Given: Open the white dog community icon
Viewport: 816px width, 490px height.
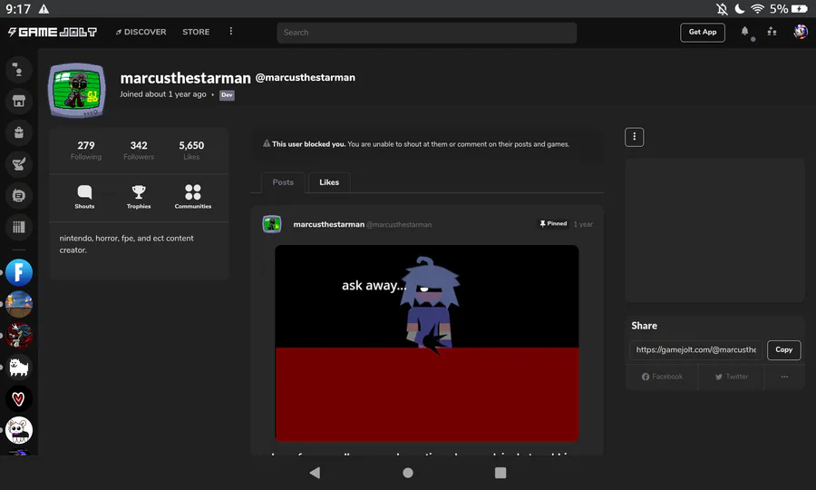Looking at the screenshot, I should point(19,367).
